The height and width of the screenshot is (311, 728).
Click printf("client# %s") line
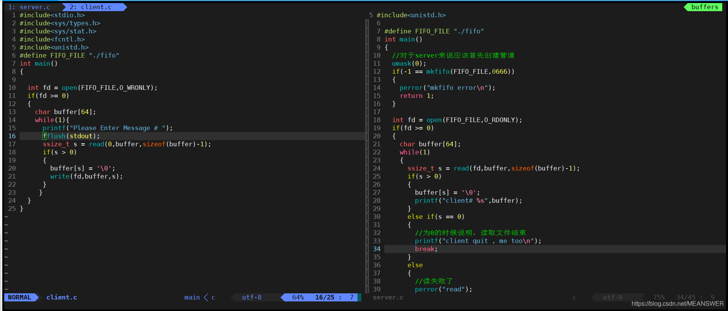(x=468, y=200)
